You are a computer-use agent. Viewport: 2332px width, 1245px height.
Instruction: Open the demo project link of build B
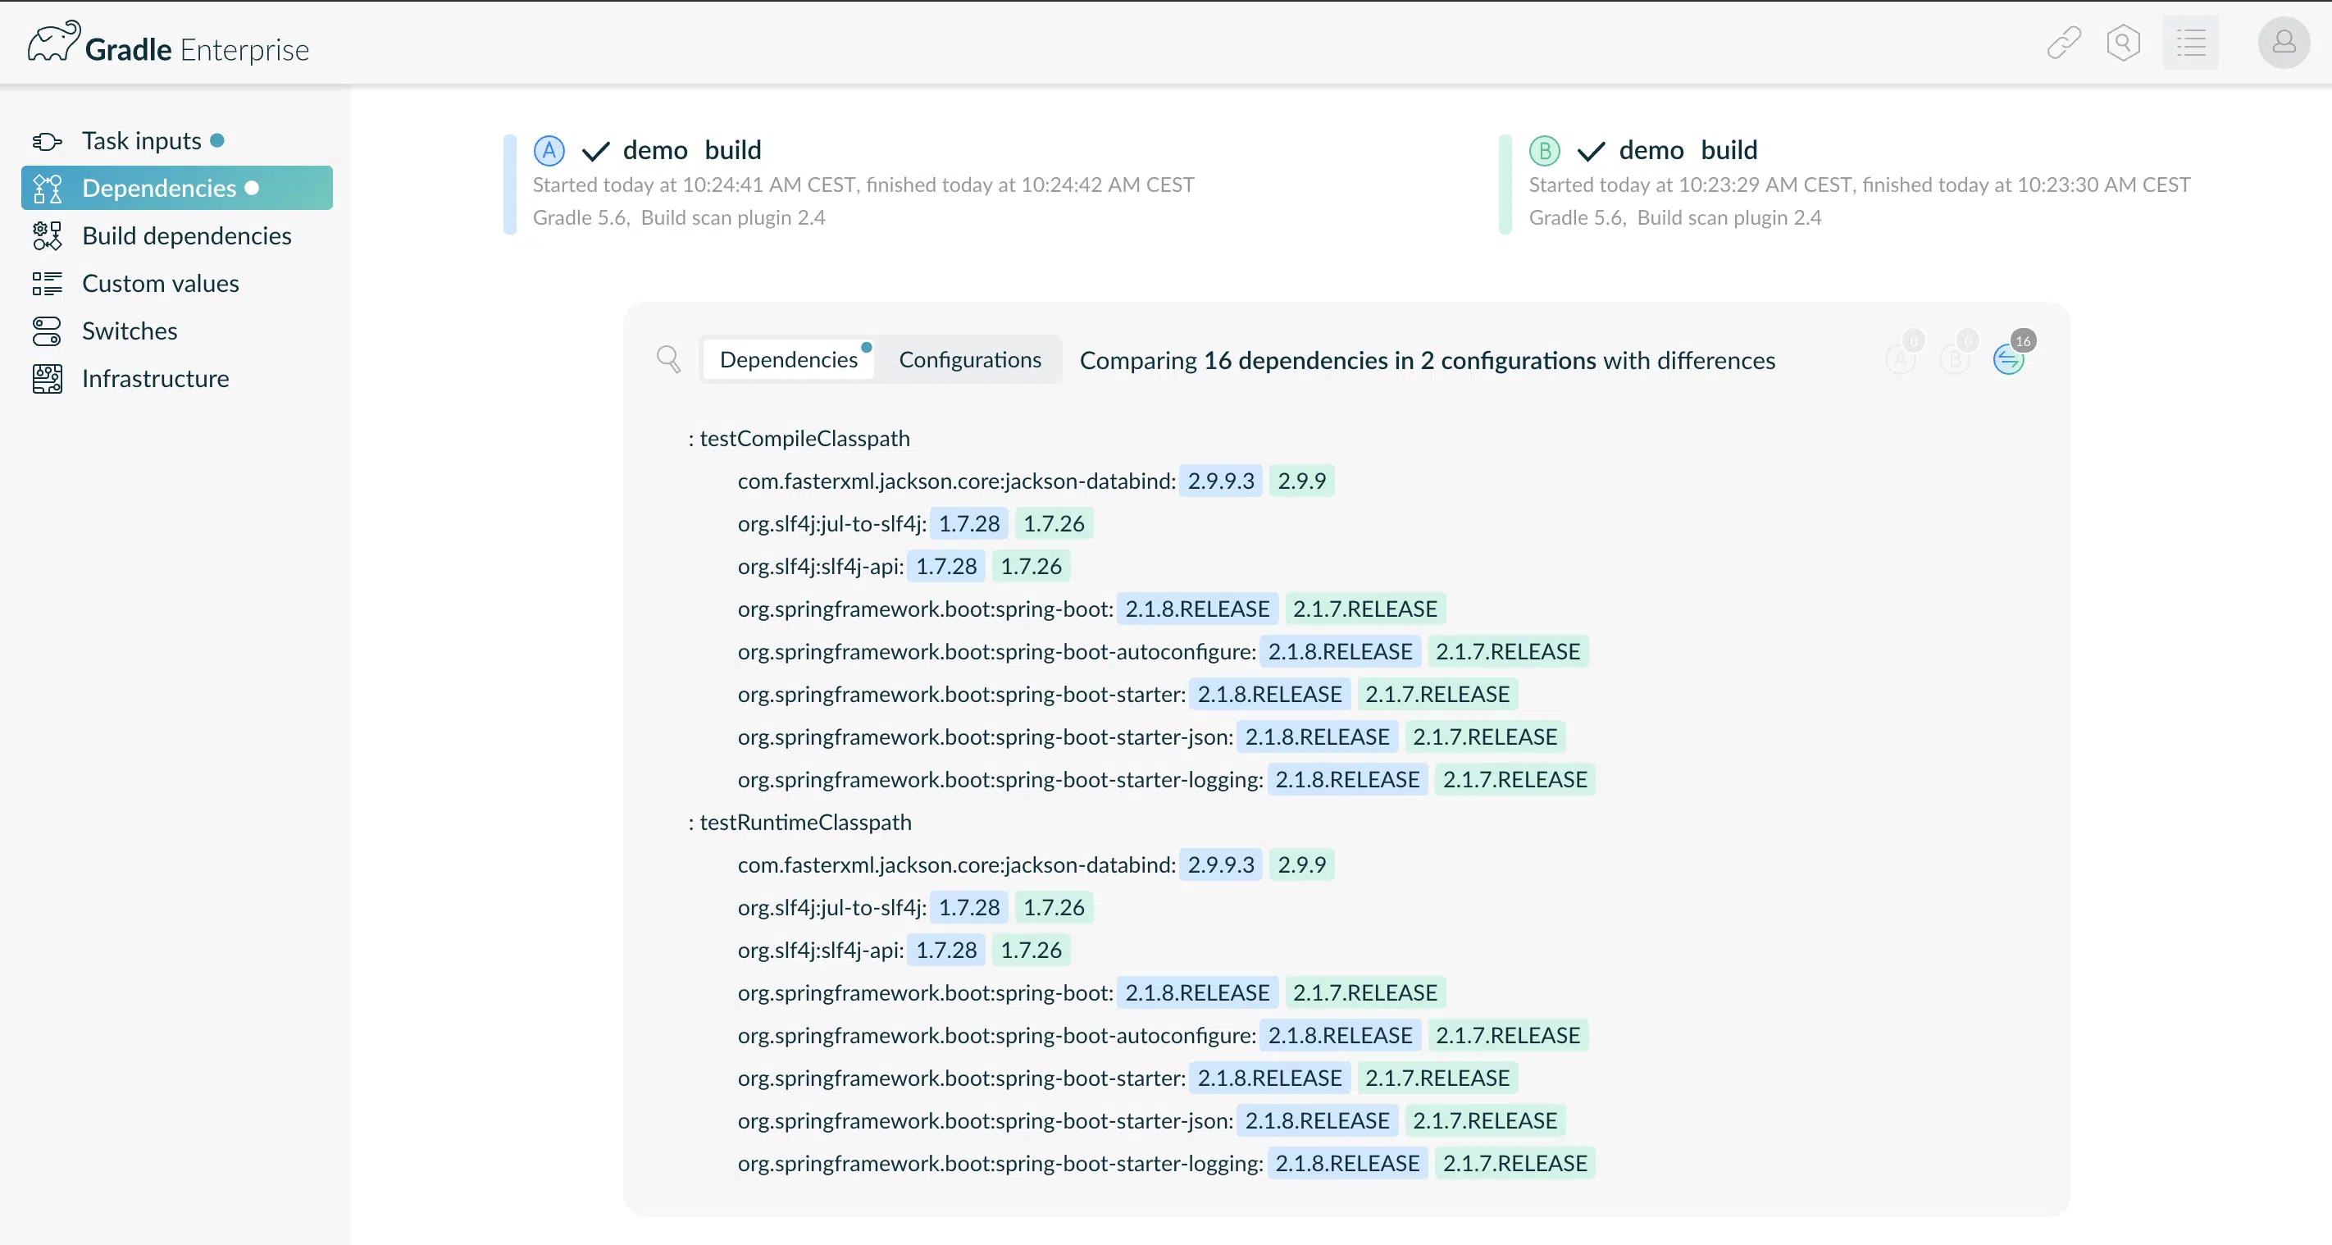tap(1651, 150)
